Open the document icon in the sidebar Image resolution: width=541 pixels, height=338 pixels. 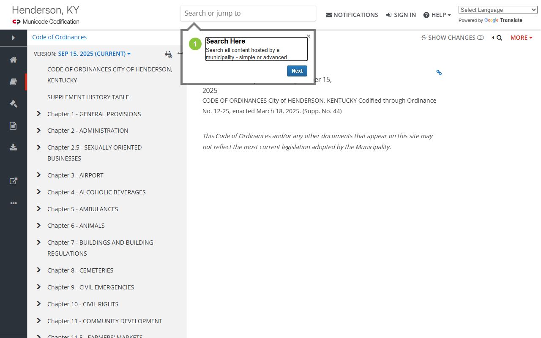coord(14,125)
